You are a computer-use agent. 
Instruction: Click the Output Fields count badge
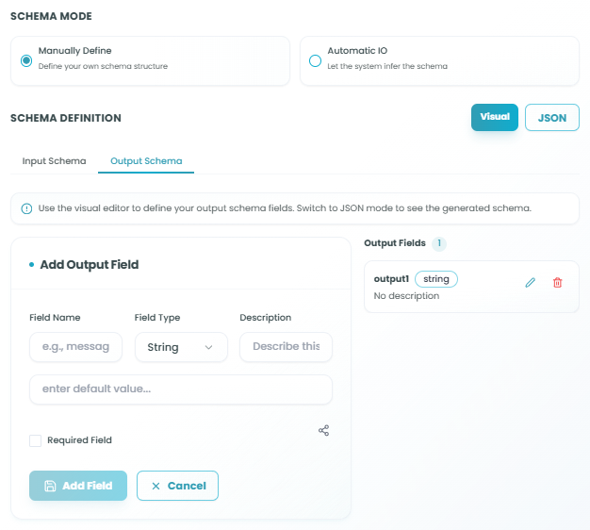point(439,243)
